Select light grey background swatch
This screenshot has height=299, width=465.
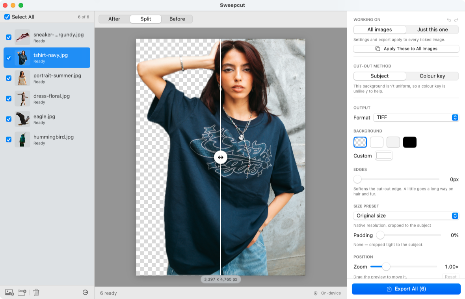(393, 142)
